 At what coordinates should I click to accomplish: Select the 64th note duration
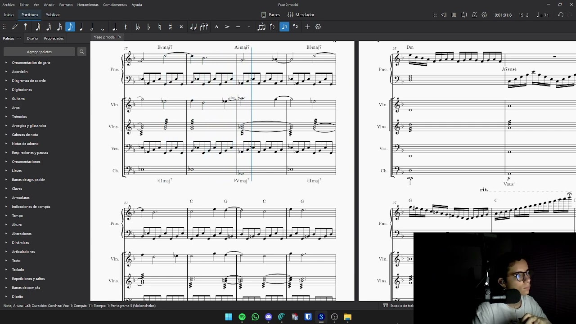(x=38, y=27)
